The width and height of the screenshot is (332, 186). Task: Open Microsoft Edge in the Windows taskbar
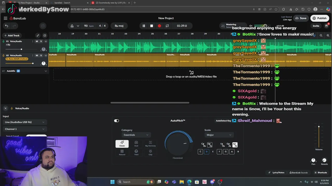[189, 182]
